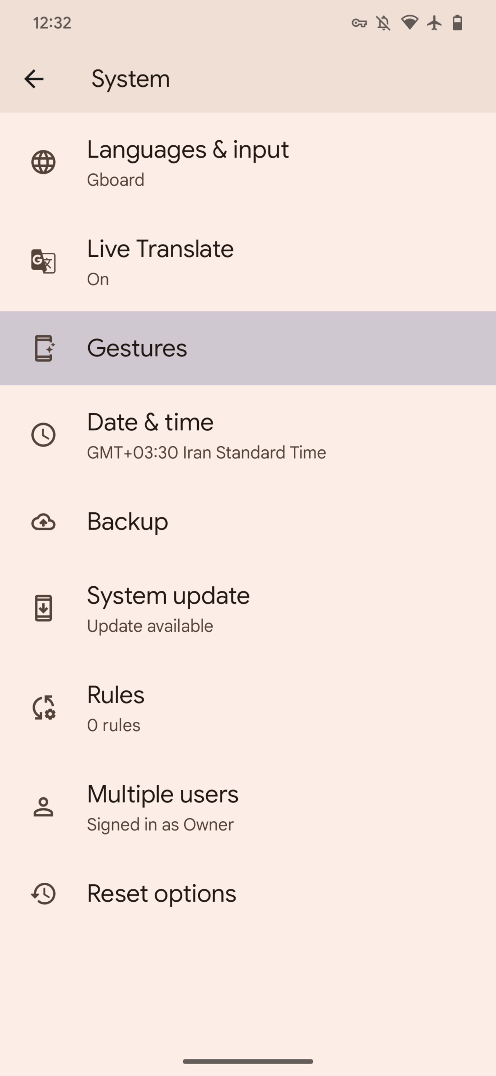This screenshot has width=496, height=1076.
Task: Open Date & time settings
Action: 248,435
